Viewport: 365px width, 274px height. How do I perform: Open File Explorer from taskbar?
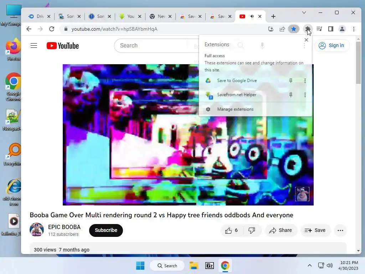[x=194, y=265]
